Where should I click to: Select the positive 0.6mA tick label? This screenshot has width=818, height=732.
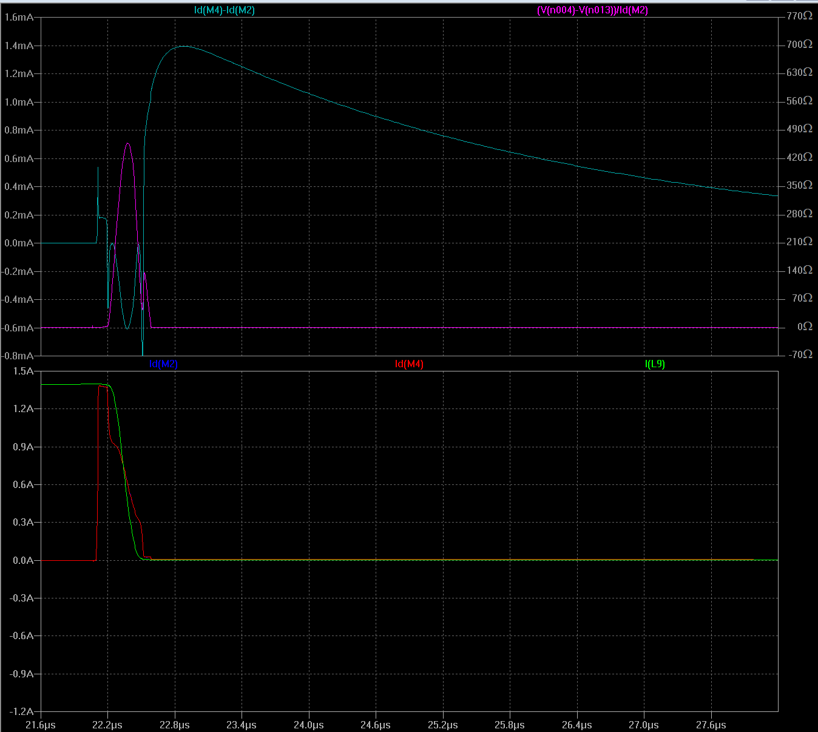pos(19,159)
